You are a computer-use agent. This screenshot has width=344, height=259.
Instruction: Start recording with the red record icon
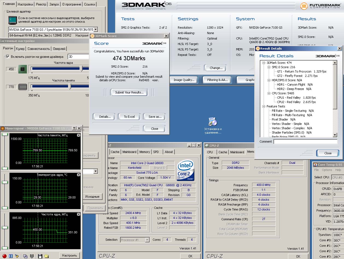tap(5, 256)
